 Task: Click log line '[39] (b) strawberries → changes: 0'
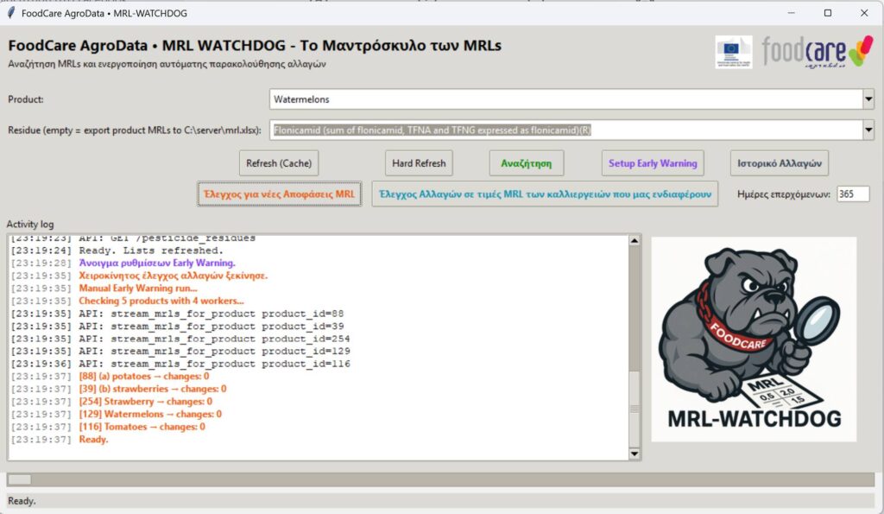point(152,389)
